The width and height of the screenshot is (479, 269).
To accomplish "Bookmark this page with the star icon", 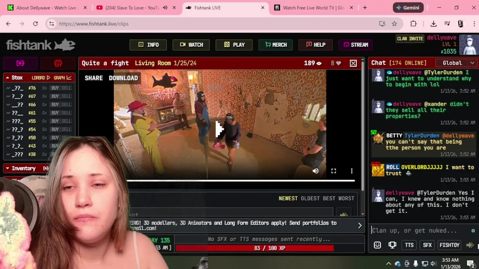I will coord(394,24).
